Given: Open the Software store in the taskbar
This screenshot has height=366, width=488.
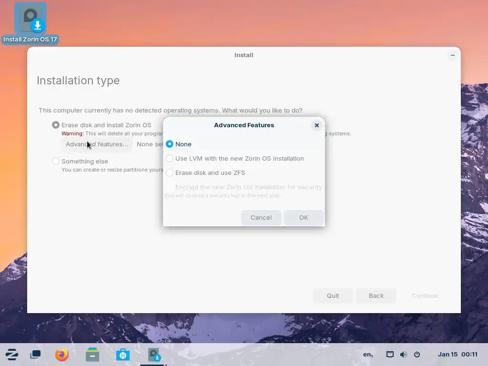Looking at the screenshot, I should [x=122, y=355].
